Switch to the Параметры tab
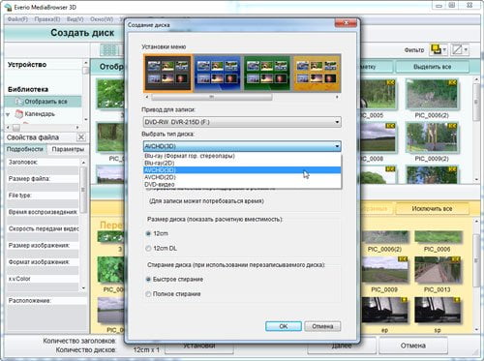Viewport: 484px width, 361px height. [68, 149]
